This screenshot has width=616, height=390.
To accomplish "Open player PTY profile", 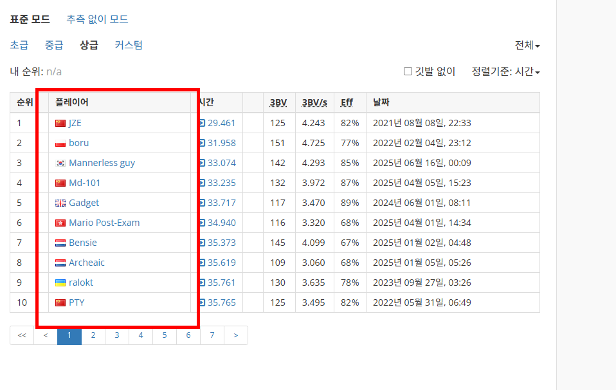I will point(77,302).
